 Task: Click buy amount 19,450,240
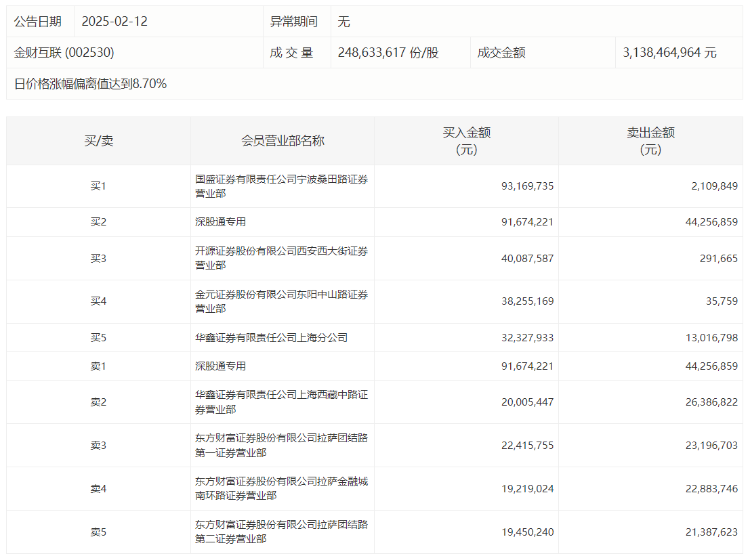(527, 532)
